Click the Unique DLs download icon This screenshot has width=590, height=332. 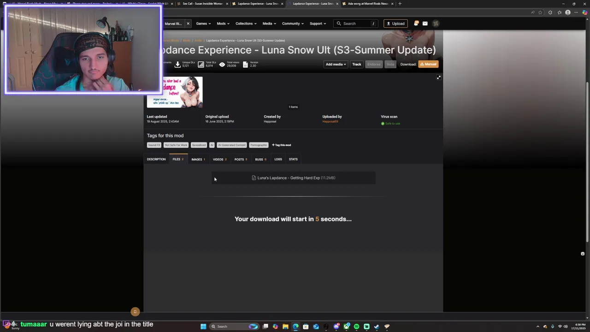177,65
